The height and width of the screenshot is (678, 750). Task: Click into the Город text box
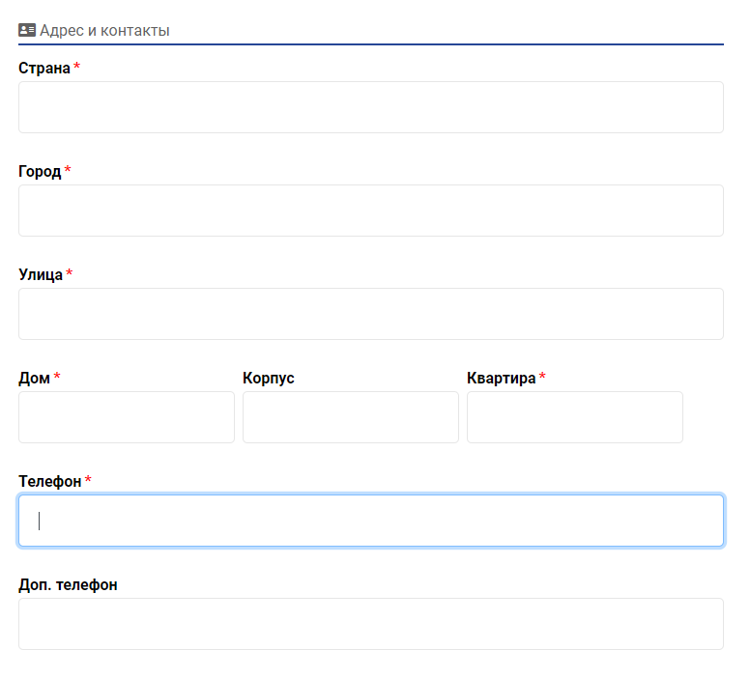(x=370, y=211)
